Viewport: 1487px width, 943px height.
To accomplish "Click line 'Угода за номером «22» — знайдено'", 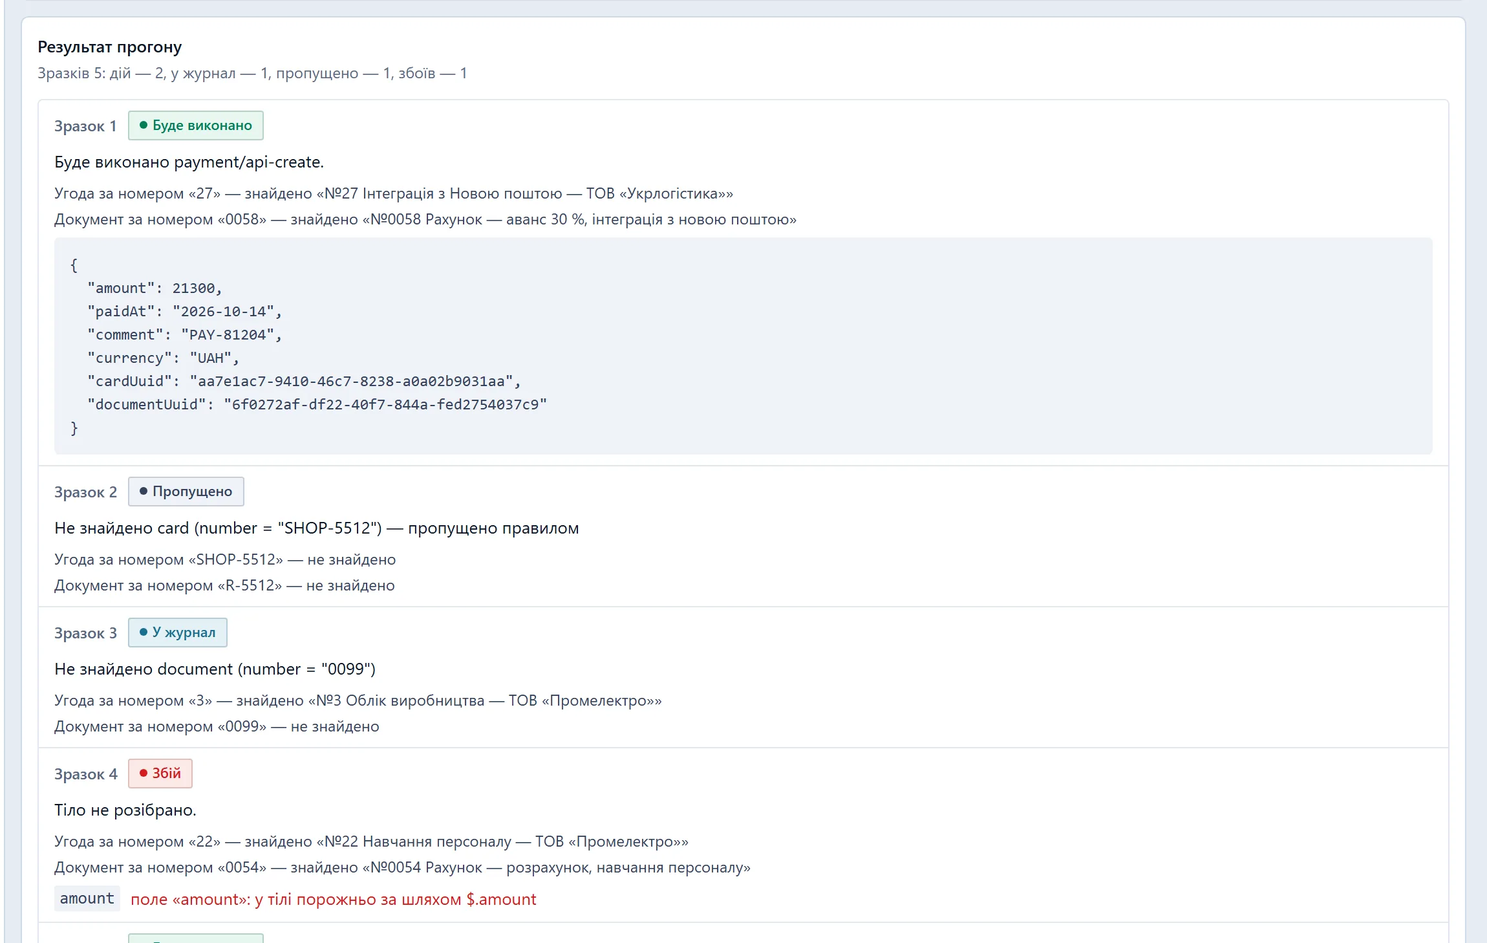I will (372, 841).
